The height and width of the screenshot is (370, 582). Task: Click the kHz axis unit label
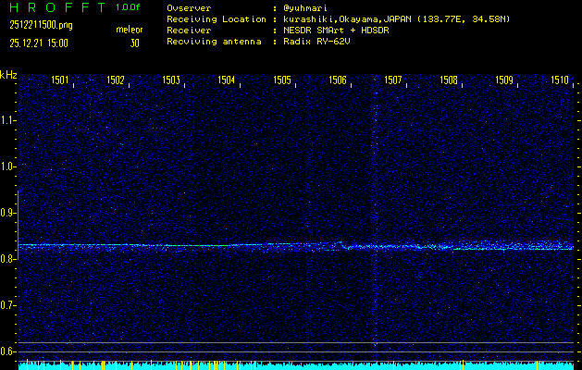[8, 75]
